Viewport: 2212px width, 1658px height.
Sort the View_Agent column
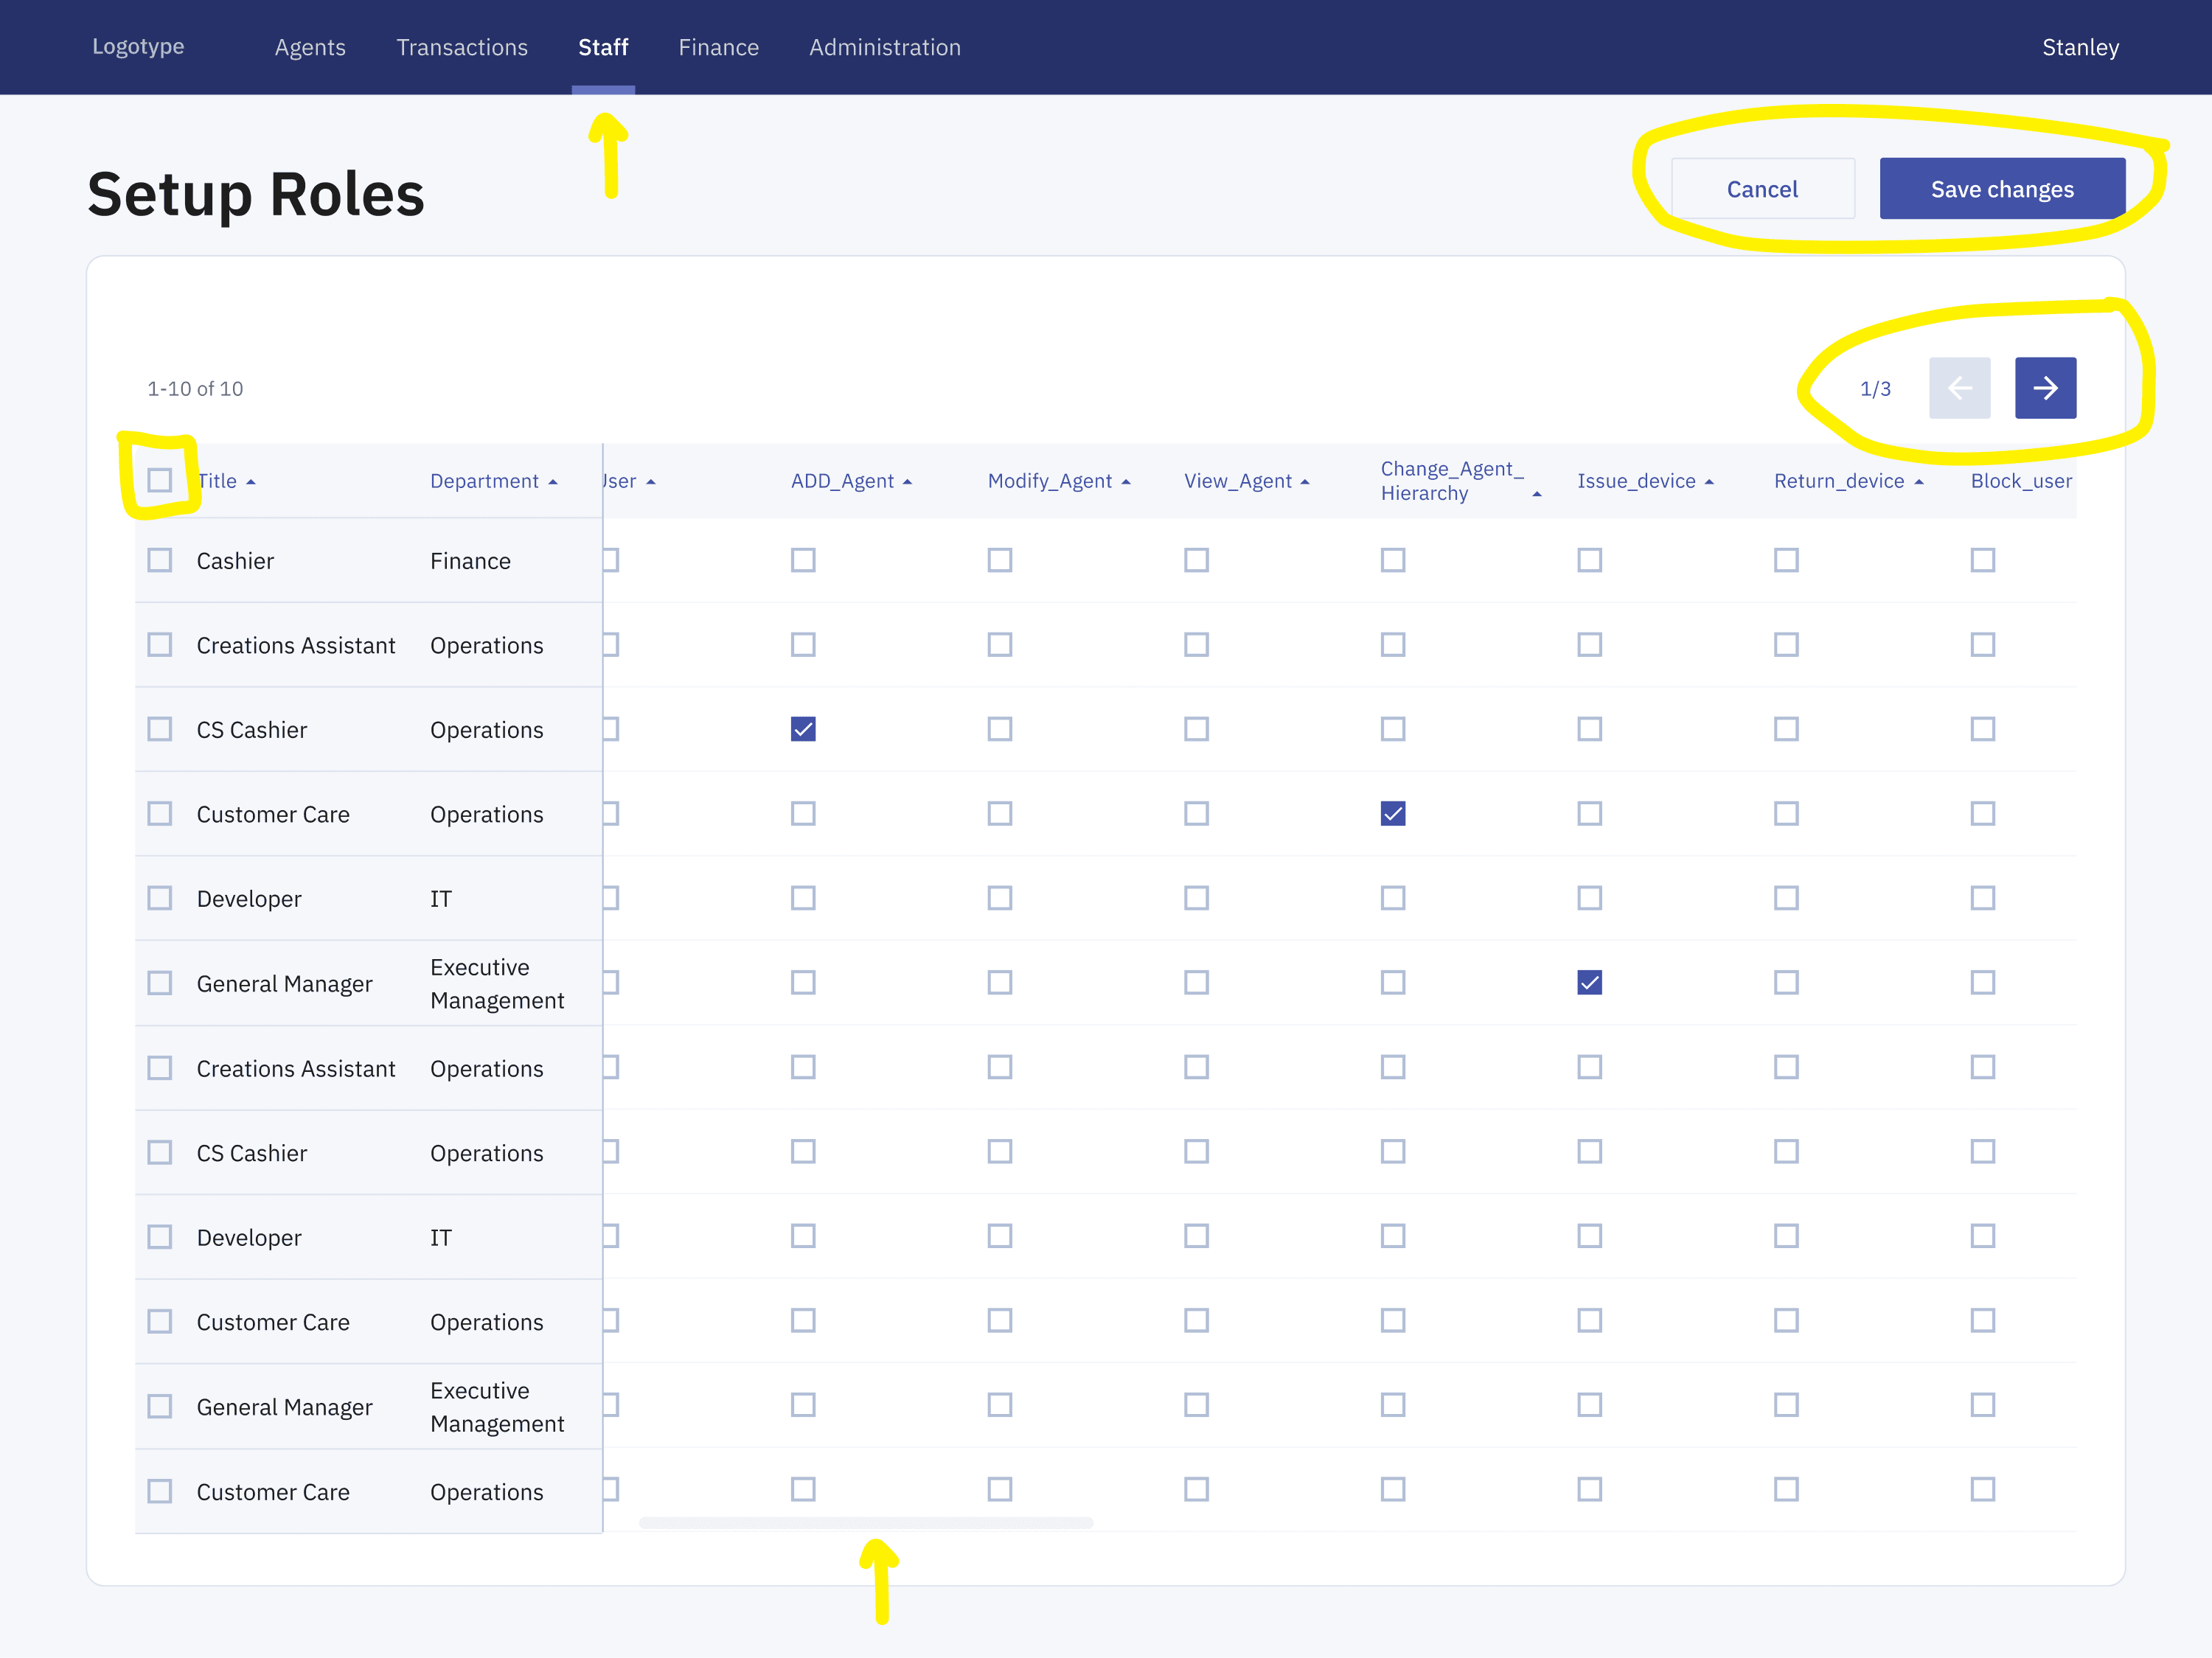pos(1304,482)
